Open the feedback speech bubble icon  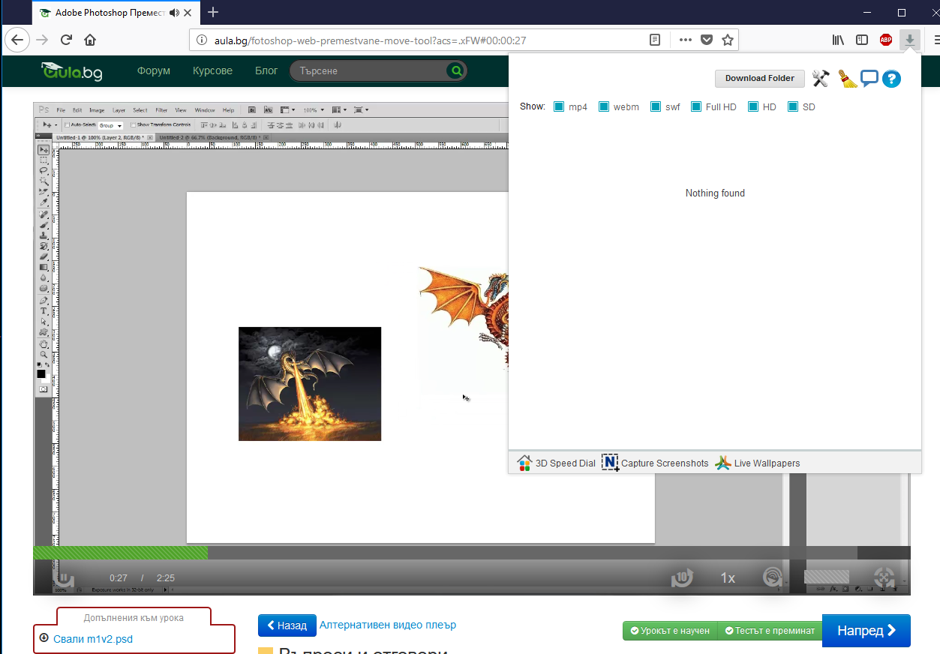pos(869,78)
